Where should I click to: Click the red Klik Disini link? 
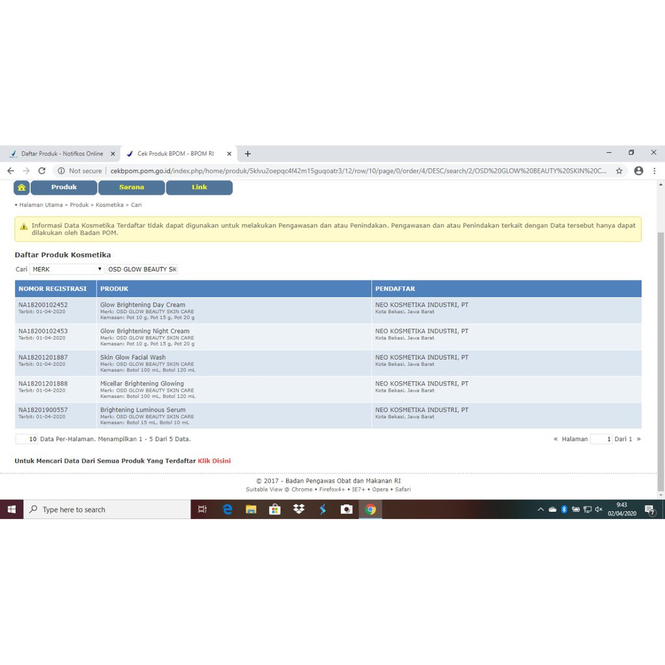[214, 461]
